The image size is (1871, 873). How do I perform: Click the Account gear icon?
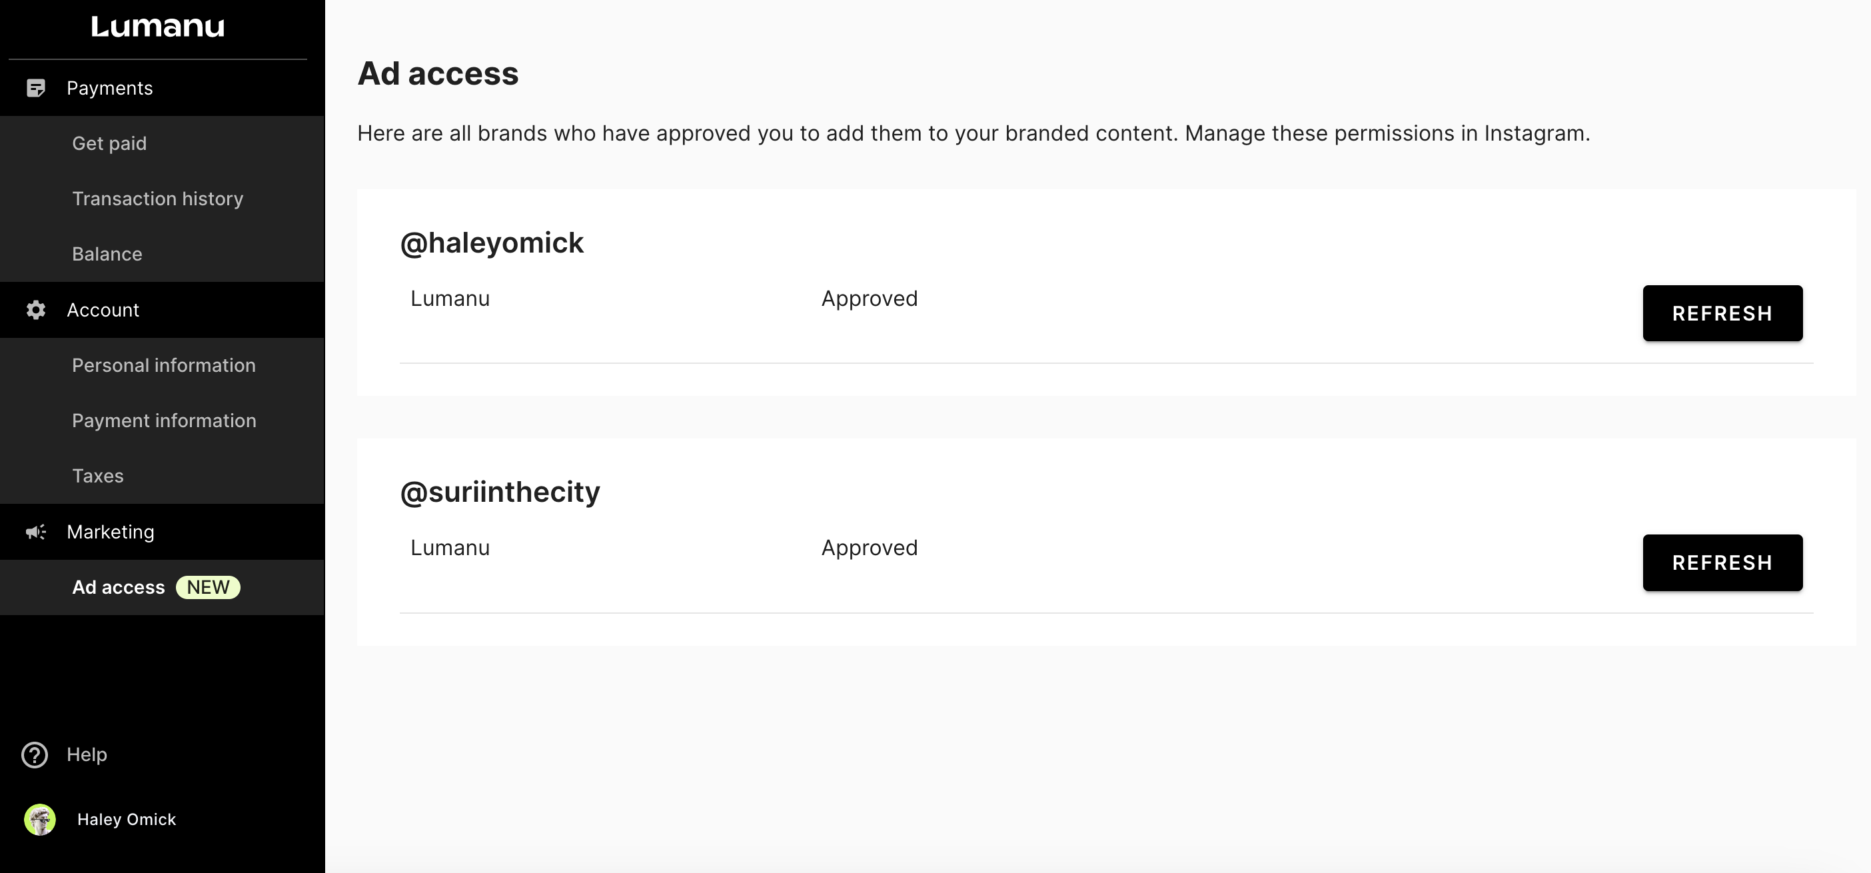(35, 310)
